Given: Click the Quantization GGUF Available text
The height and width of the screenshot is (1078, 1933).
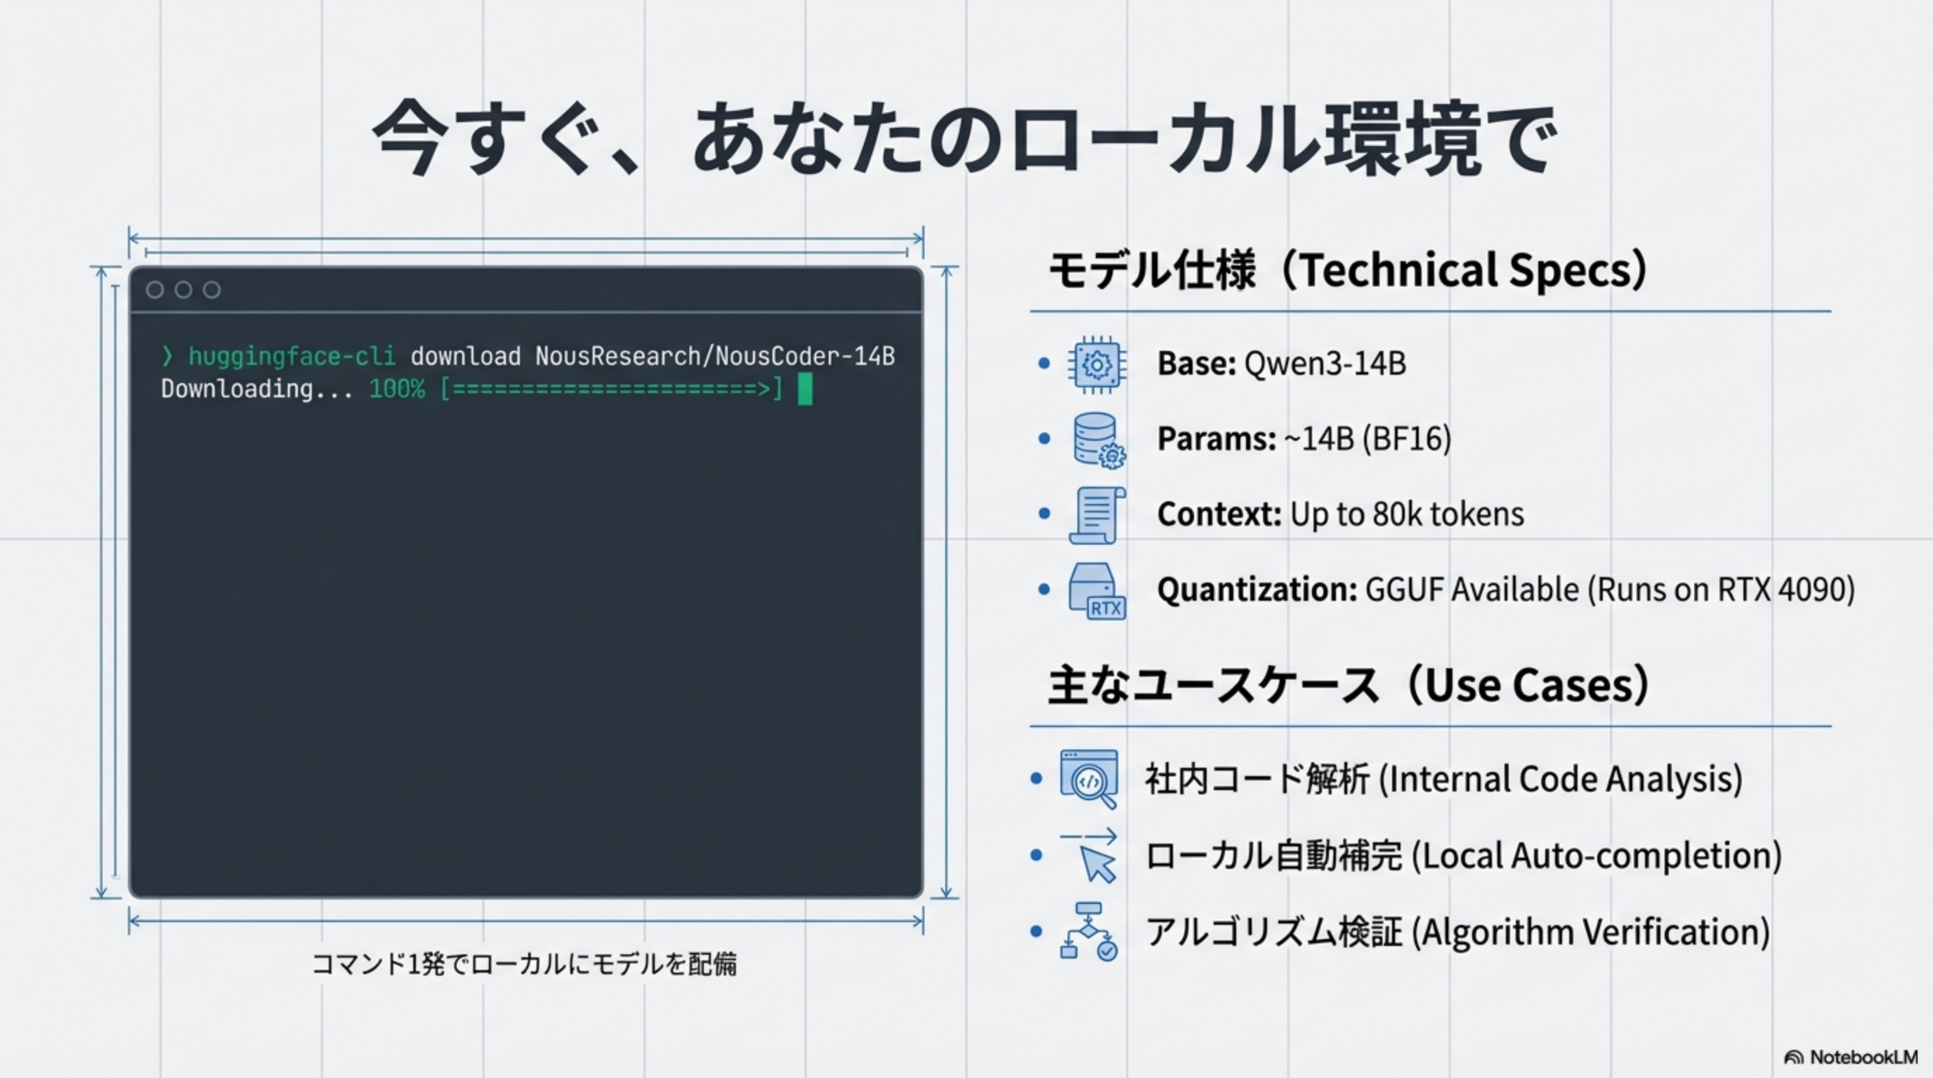Looking at the screenshot, I should (1505, 590).
